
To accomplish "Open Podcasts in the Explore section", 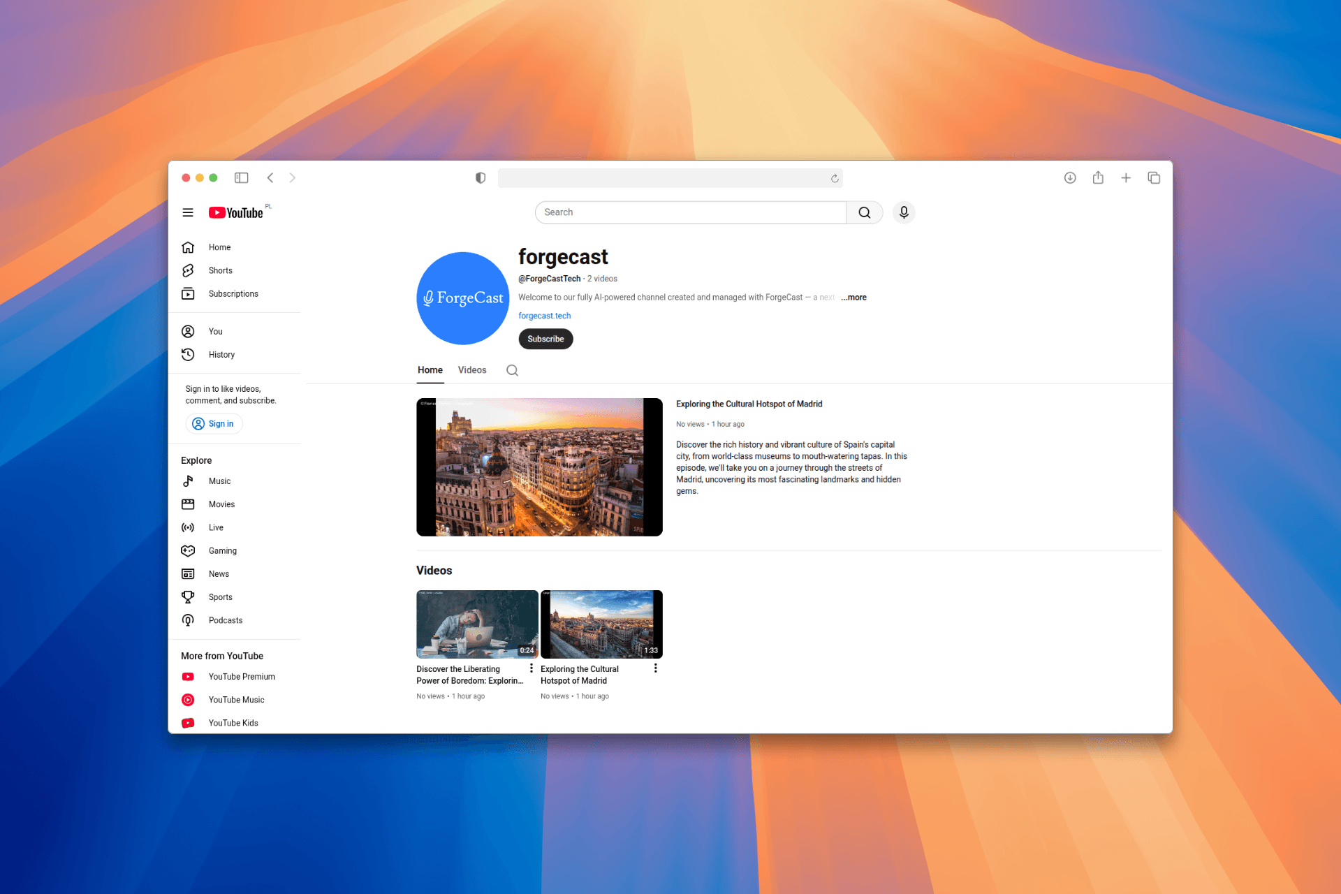I will click(x=225, y=620).
